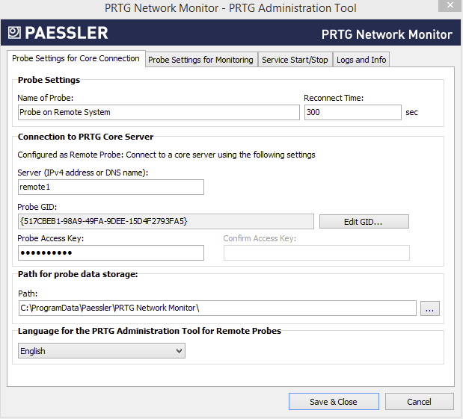Click the window title bar text
Image resolution: width=463 pixels, height=419 pixels.
point(230,8)
